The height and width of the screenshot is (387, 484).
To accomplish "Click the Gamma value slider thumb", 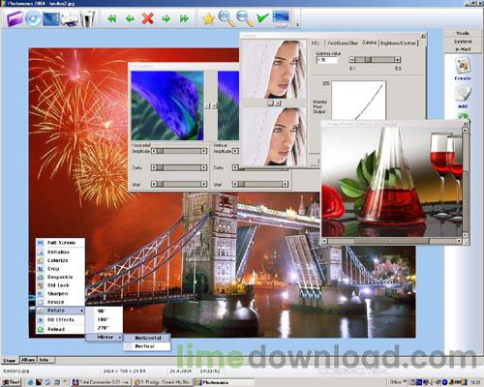I will pos(368,60).
